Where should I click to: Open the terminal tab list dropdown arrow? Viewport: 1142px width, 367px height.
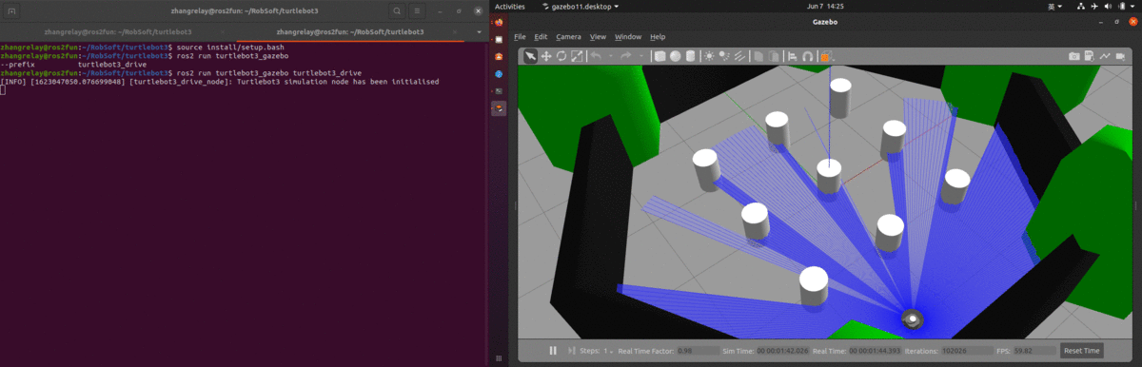point(479,31)
